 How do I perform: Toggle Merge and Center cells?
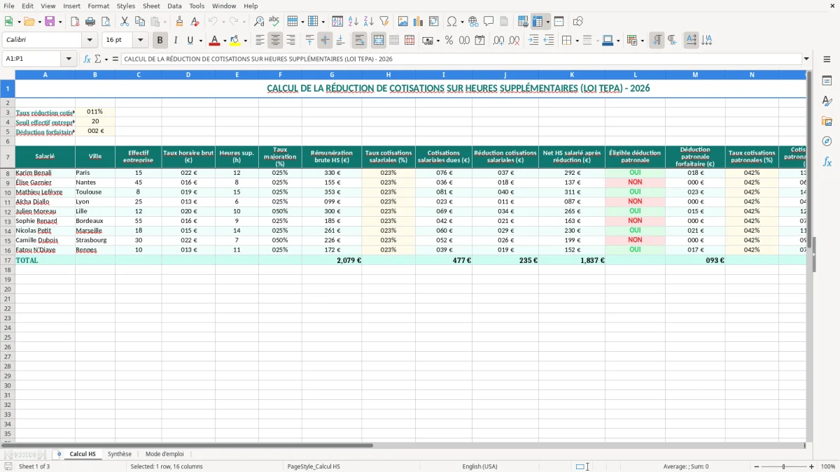point(379,41)
